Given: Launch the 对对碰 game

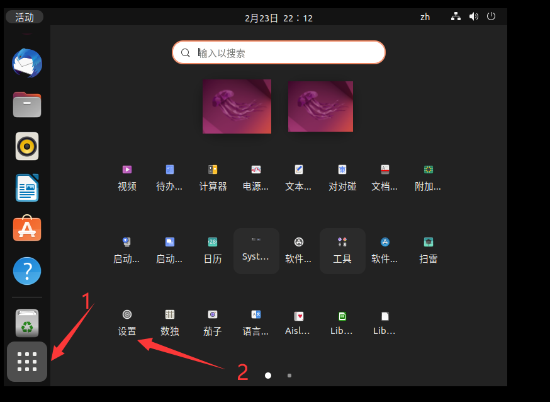Looking at the screenshot, I should tap(342, 178).
